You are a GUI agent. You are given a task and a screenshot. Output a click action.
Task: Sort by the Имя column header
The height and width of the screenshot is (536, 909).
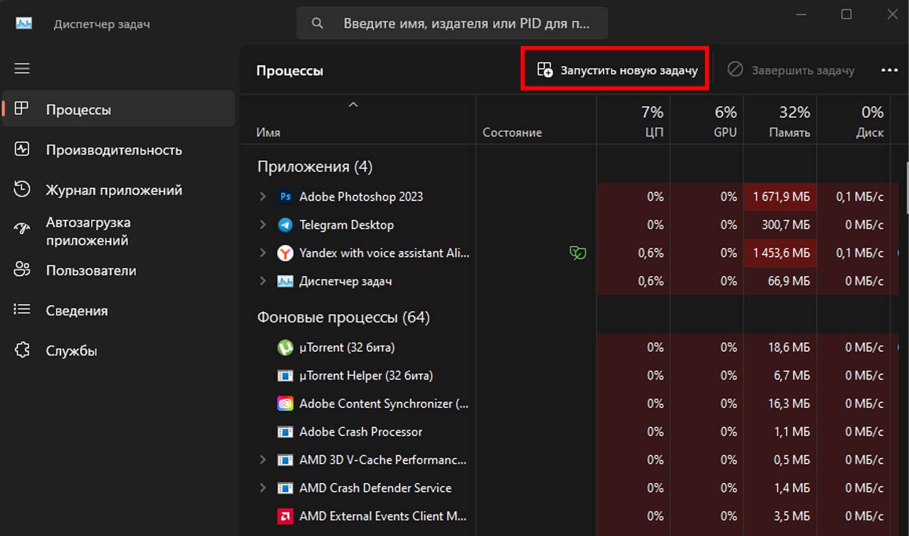(358, 120)
